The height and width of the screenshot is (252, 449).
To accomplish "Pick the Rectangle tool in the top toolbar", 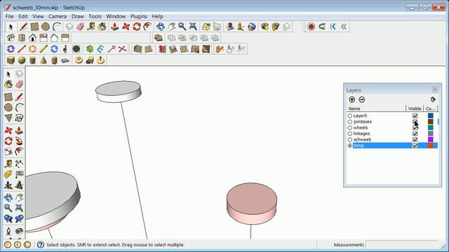I will pyautogui.click(x=34, y=27).
